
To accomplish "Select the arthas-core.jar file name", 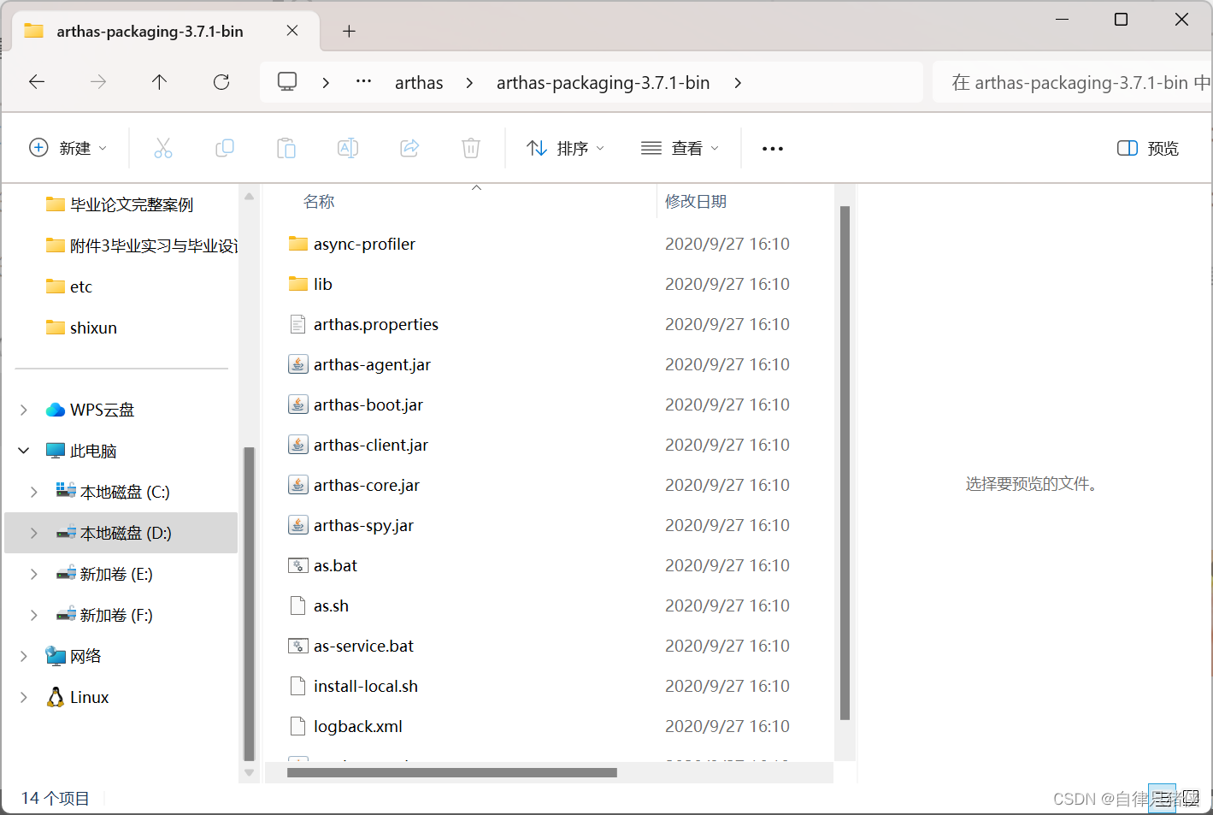I will (x=366, y=485).
